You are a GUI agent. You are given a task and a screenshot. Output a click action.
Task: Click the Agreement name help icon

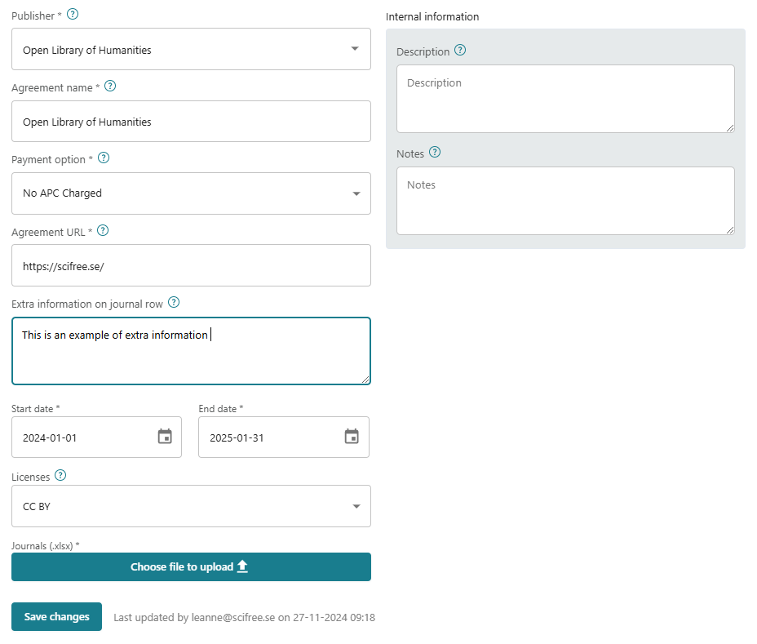point(110,86)
